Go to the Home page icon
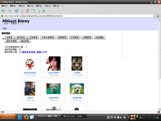 (x=27, y=11)
